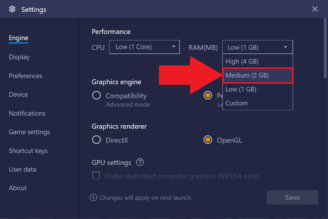
Task: Go to the Shortcut keys section
Action: click(x=28, y=151)
